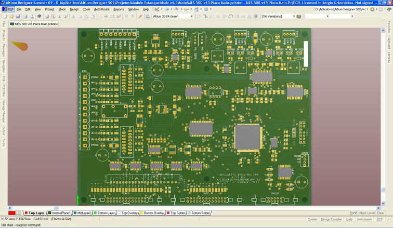
Task: Open the Libraries side panel tab
Action: [389, 58]
